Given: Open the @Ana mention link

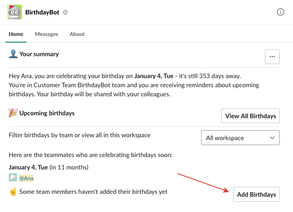Looking at the screenshot, I should click(x=26, y=178).
